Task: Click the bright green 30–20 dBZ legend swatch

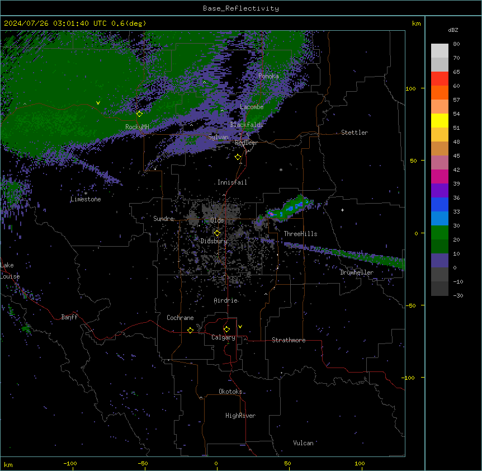Action: [x=440, y=233]
